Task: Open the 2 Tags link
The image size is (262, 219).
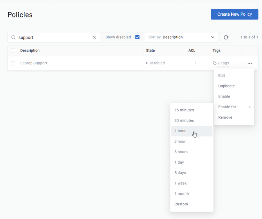Action: tap(223, 63)
